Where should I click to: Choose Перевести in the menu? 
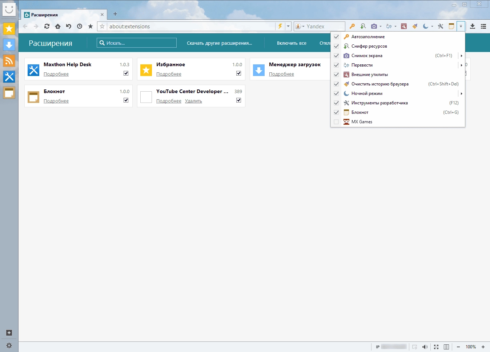398,65
